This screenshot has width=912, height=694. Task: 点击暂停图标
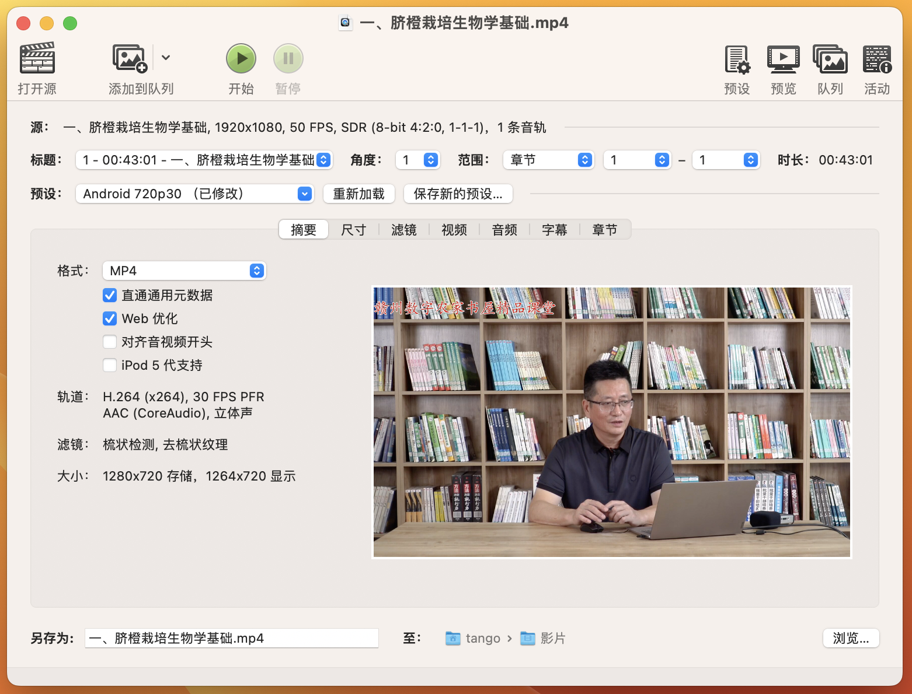point(287,58)
